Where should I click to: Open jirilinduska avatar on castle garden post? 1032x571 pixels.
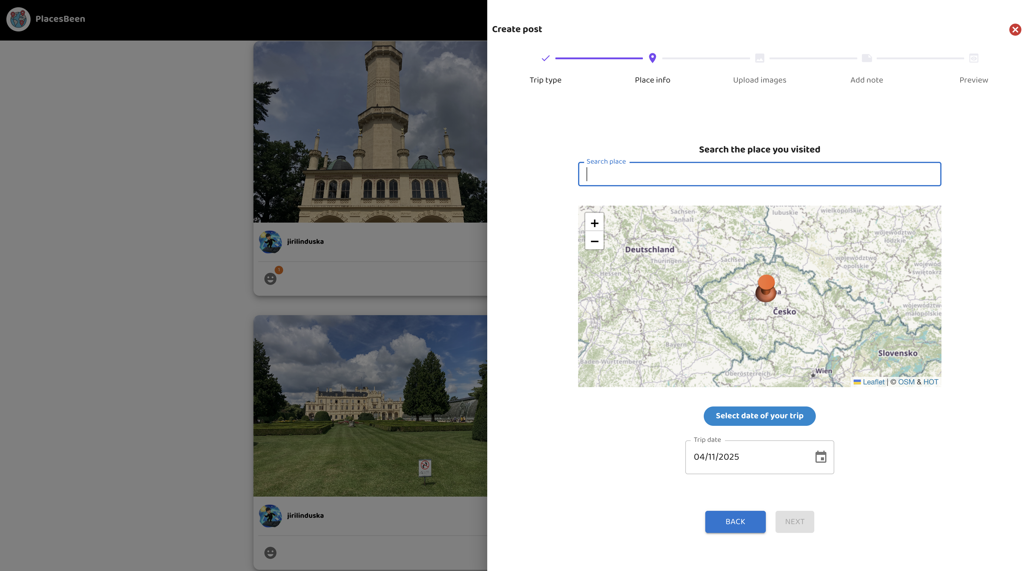coord(270,515)
